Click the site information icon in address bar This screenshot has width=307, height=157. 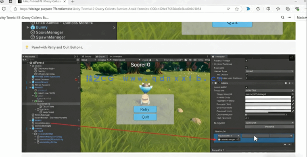pos(15,9)
